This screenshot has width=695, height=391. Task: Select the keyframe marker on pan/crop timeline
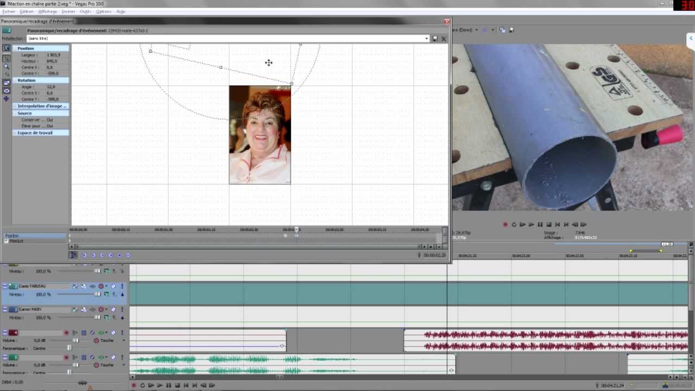pos(286,236)
